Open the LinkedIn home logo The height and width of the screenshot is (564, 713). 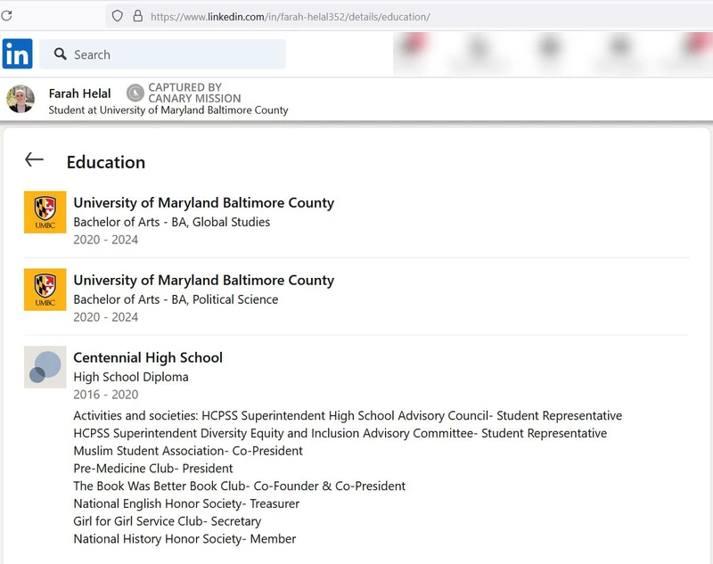tap(17, 53)
